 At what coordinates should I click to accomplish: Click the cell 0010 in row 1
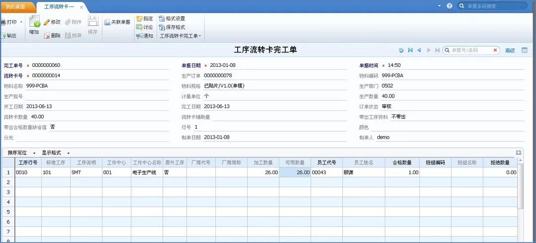click(x=28, y=172)
